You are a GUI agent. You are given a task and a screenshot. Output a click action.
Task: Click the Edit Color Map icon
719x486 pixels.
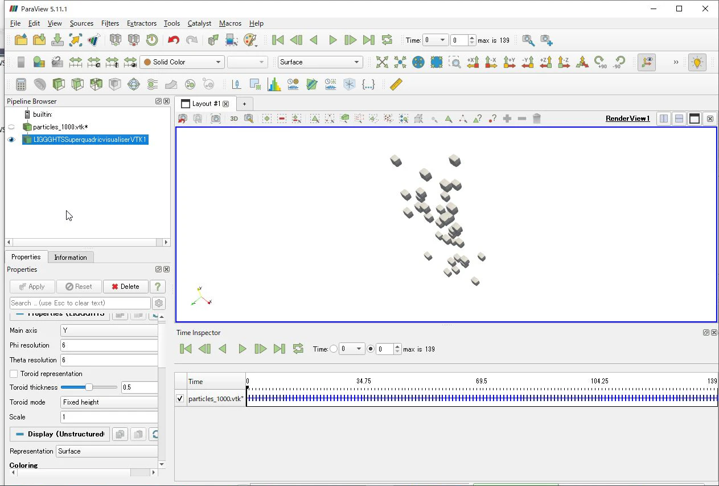(39, 62)
